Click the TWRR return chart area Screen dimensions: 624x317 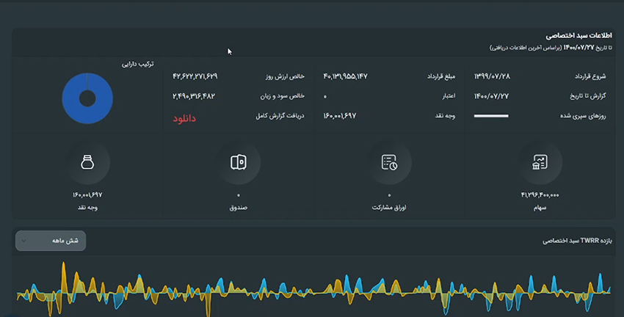click(x=312, y=290)
